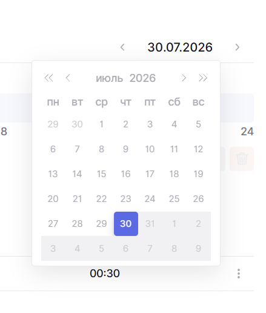Screen dimensions: 266x313
Task: Step to next day beside 30.07.2026
Action: tap(238, 47)
